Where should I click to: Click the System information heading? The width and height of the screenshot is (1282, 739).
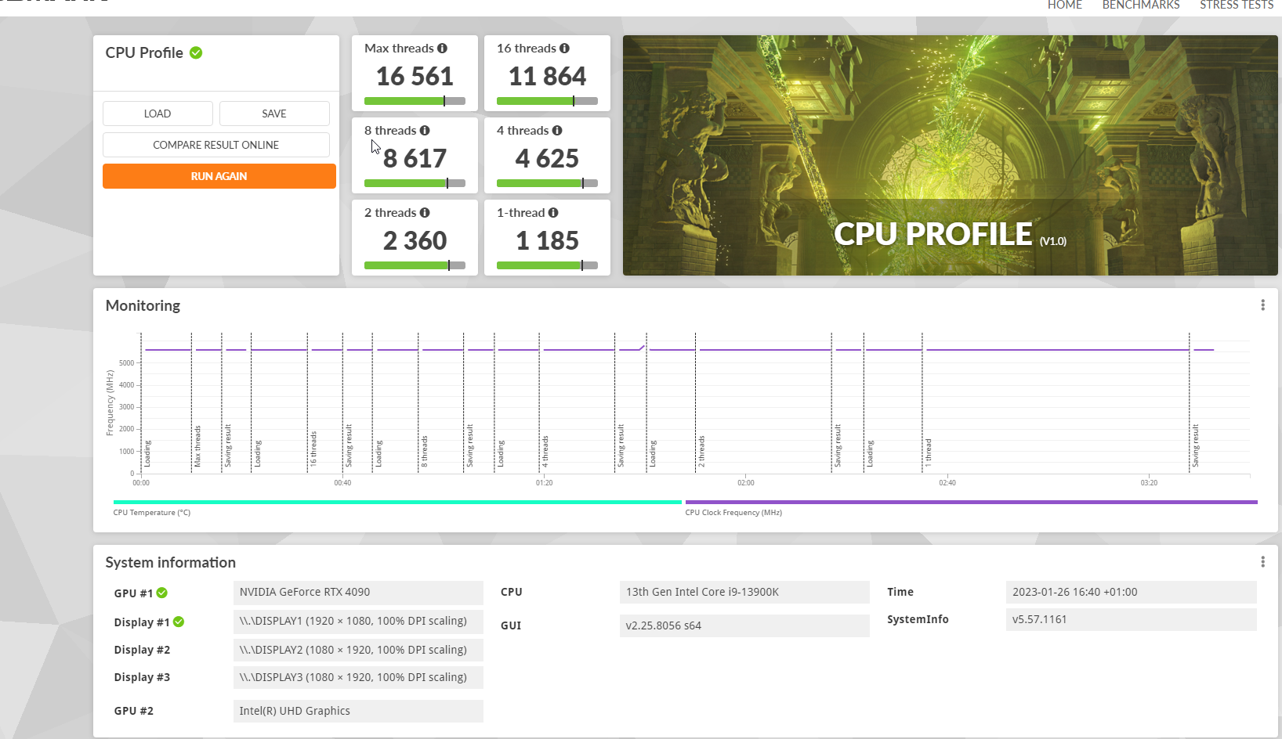click(171, 563)
